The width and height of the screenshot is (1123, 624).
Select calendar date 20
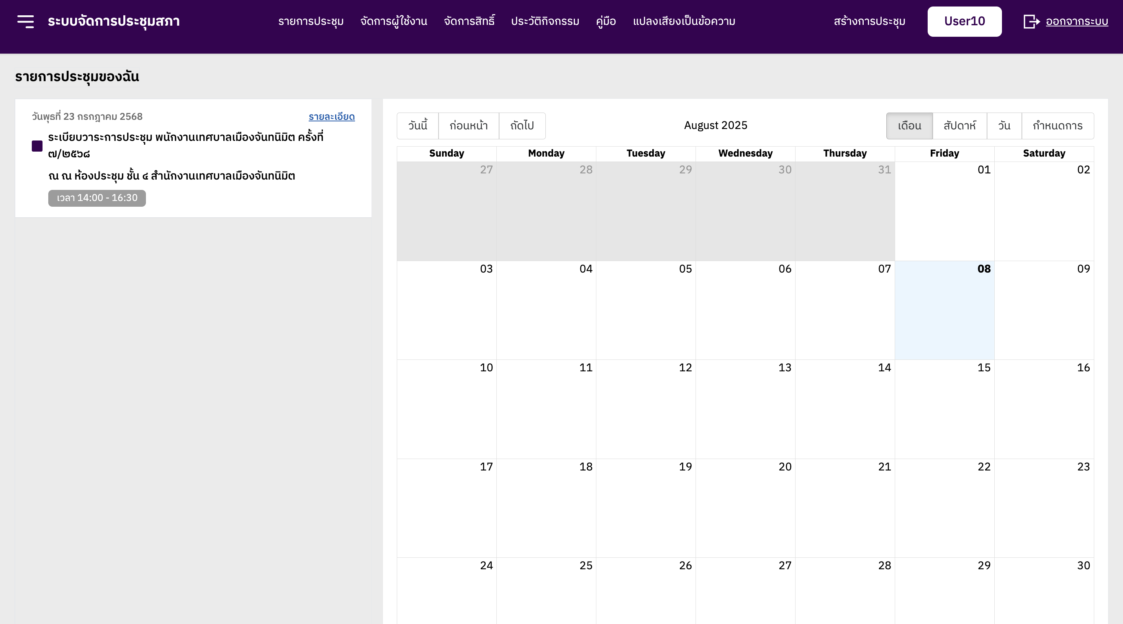[785, 467]
